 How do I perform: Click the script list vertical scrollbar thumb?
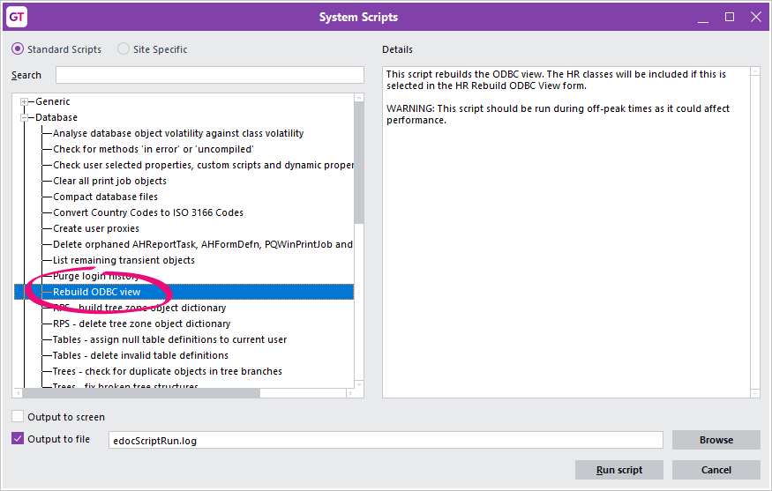tap(358, 163)
